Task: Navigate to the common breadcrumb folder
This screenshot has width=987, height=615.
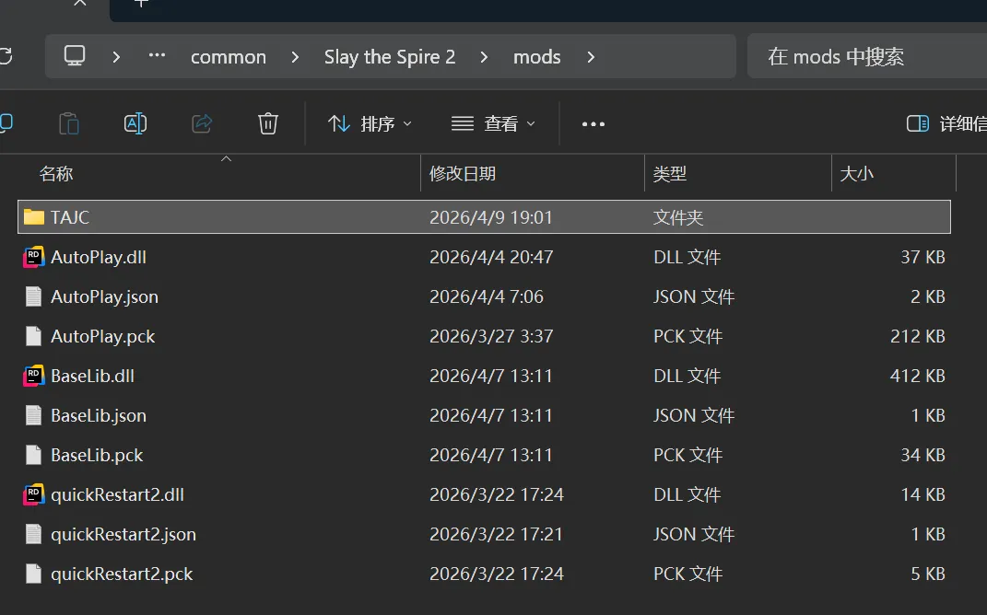Action: coord(229,57)
